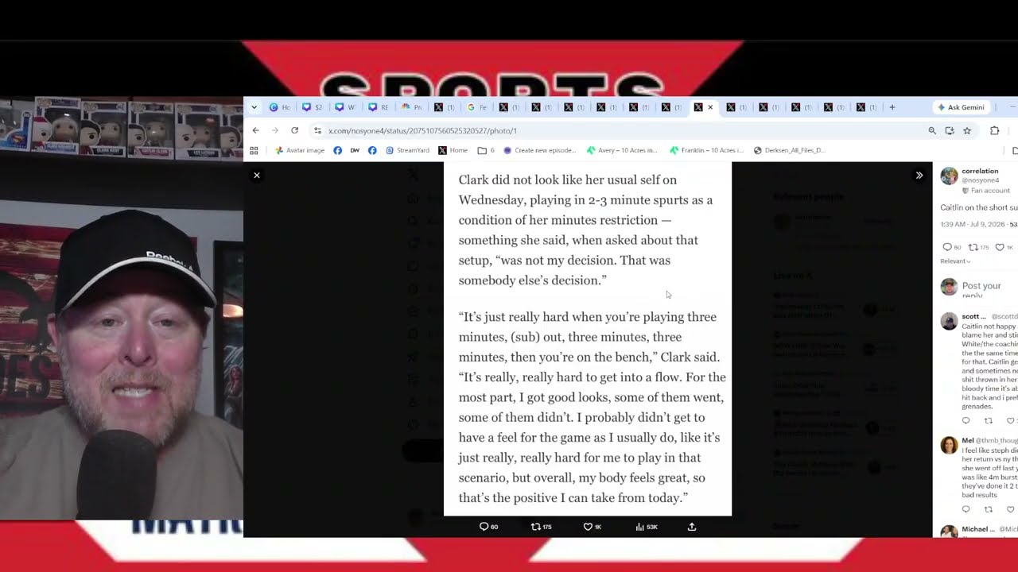The image size is (1018, 572).
Task: Switch to the 'RE' tab
Action: click(378, 107)
